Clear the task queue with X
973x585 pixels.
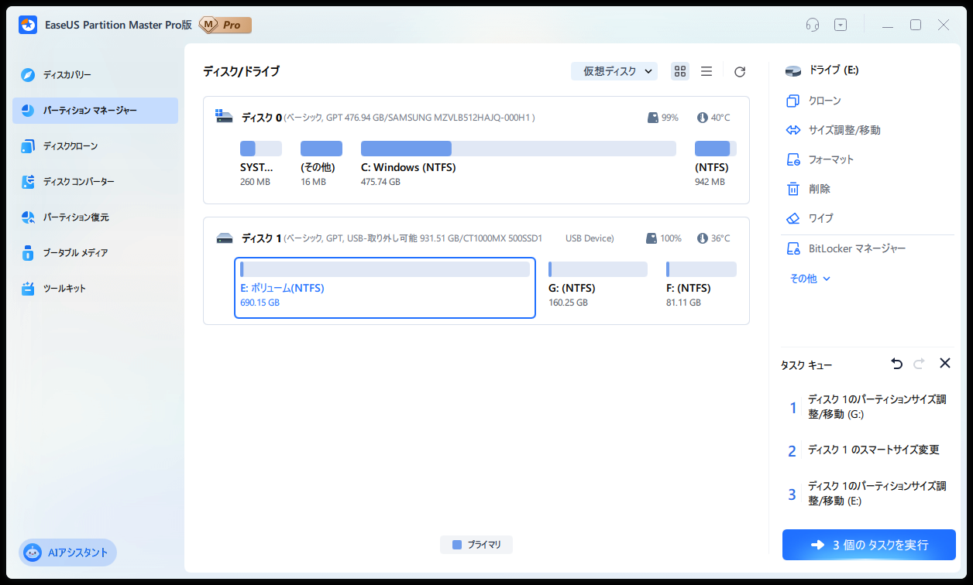coord(945,363)
